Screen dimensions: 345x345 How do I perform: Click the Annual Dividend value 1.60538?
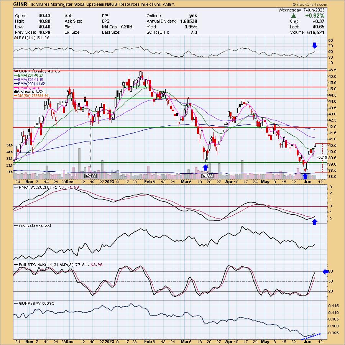[x=189, y=21]
